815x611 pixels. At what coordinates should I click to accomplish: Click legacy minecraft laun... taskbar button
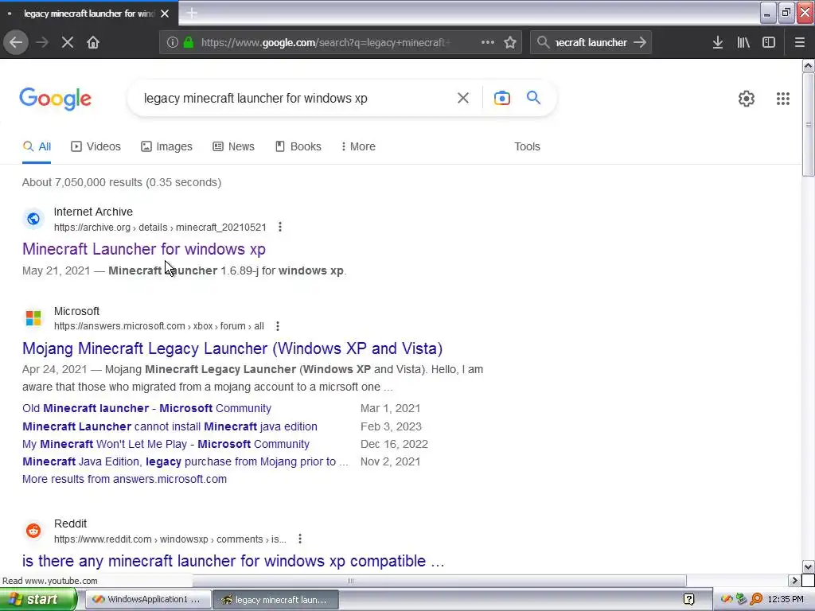click(275, 600)
